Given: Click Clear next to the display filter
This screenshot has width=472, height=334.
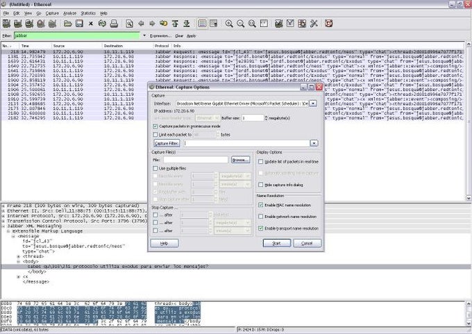Looking at the screenshot, I should coord(179,35).
